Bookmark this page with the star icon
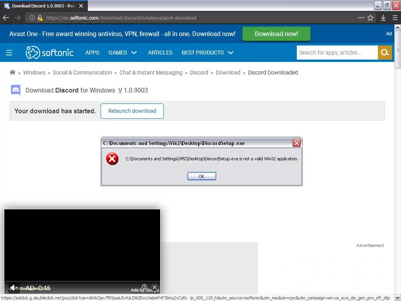Image resolution: width=401 pixels, height=301 pixels. 370,18
